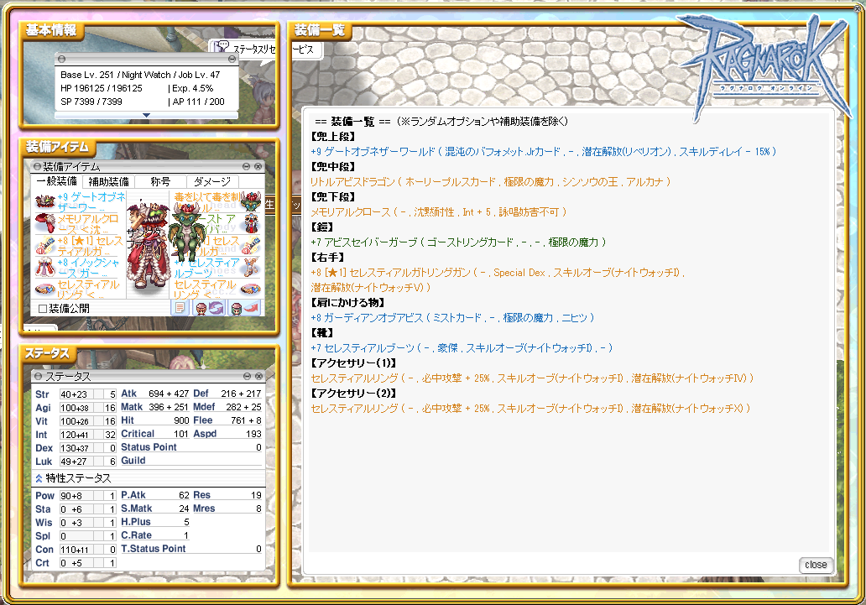The height and width of the screenshot is (605, 866).
Task: Click the Base Lv. 251 / Night Watch line
Action: pyautogui.click(x=140, y=75)
